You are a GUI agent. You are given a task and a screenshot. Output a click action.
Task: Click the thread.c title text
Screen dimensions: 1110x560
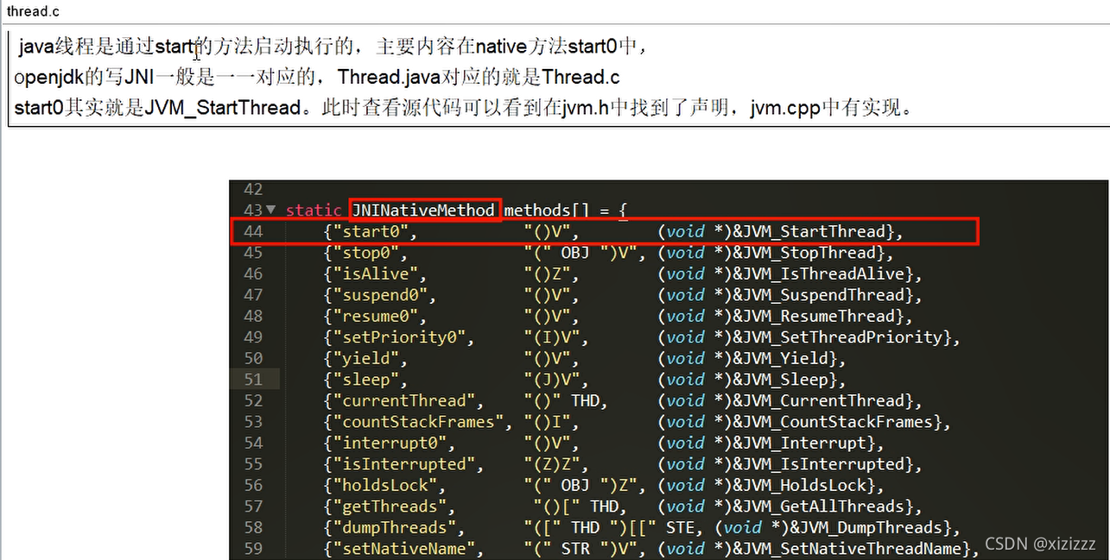coord(34,11)
